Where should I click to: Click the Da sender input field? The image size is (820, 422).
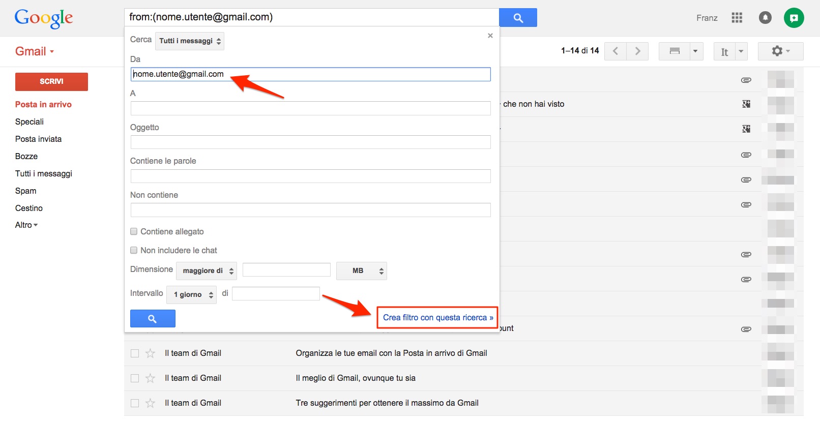tap(311, 74)
